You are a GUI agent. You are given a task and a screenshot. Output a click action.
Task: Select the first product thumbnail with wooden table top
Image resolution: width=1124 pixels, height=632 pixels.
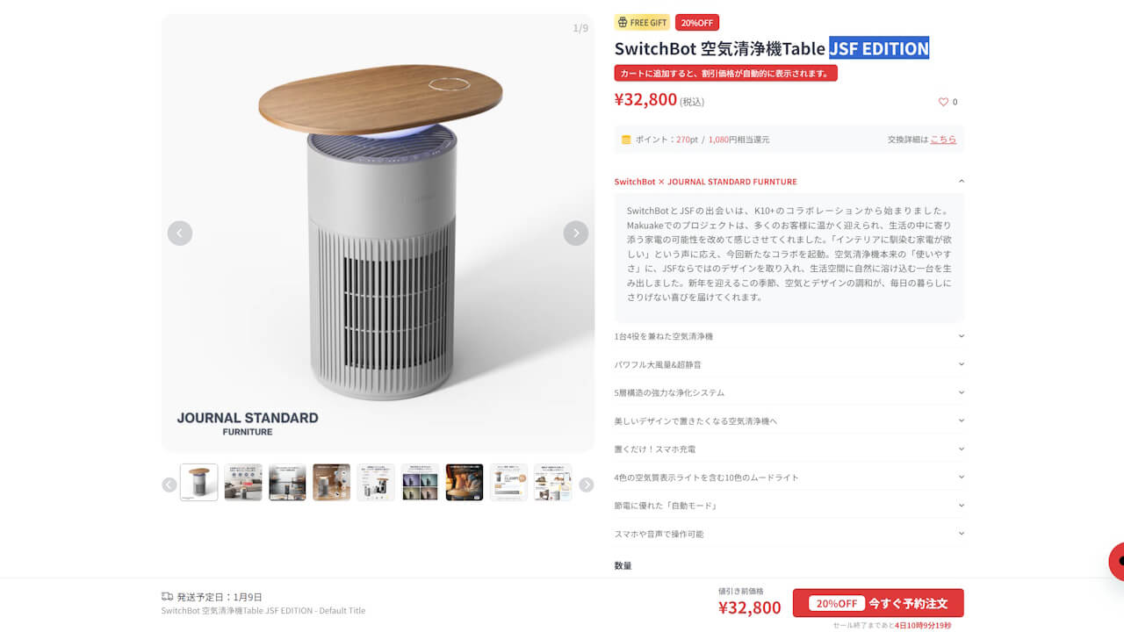[199, 482]
